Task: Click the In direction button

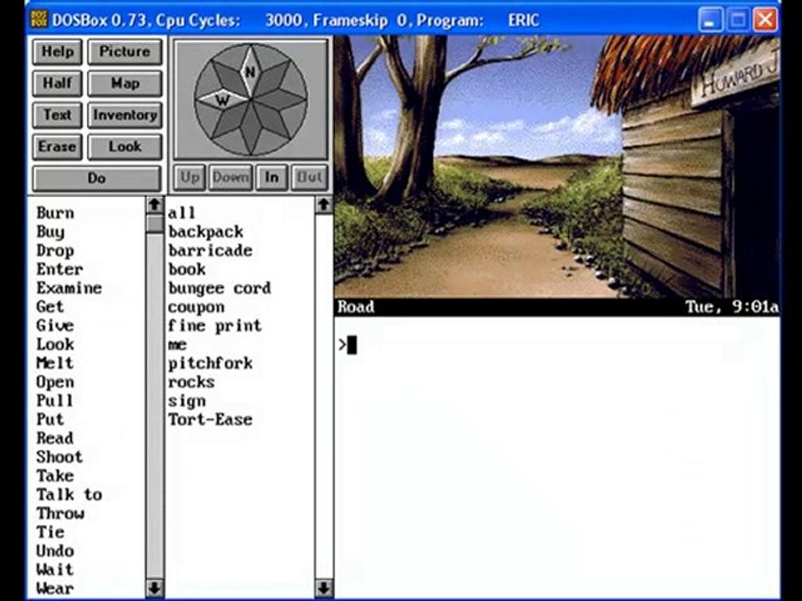Action: (272, 177)
